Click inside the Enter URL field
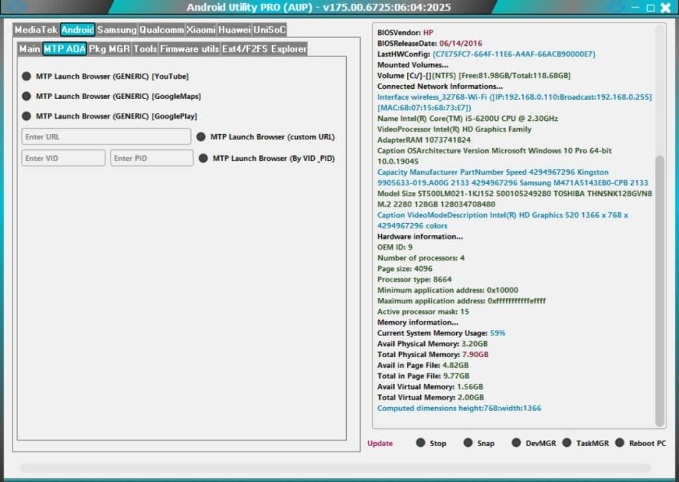 point(106,137)
